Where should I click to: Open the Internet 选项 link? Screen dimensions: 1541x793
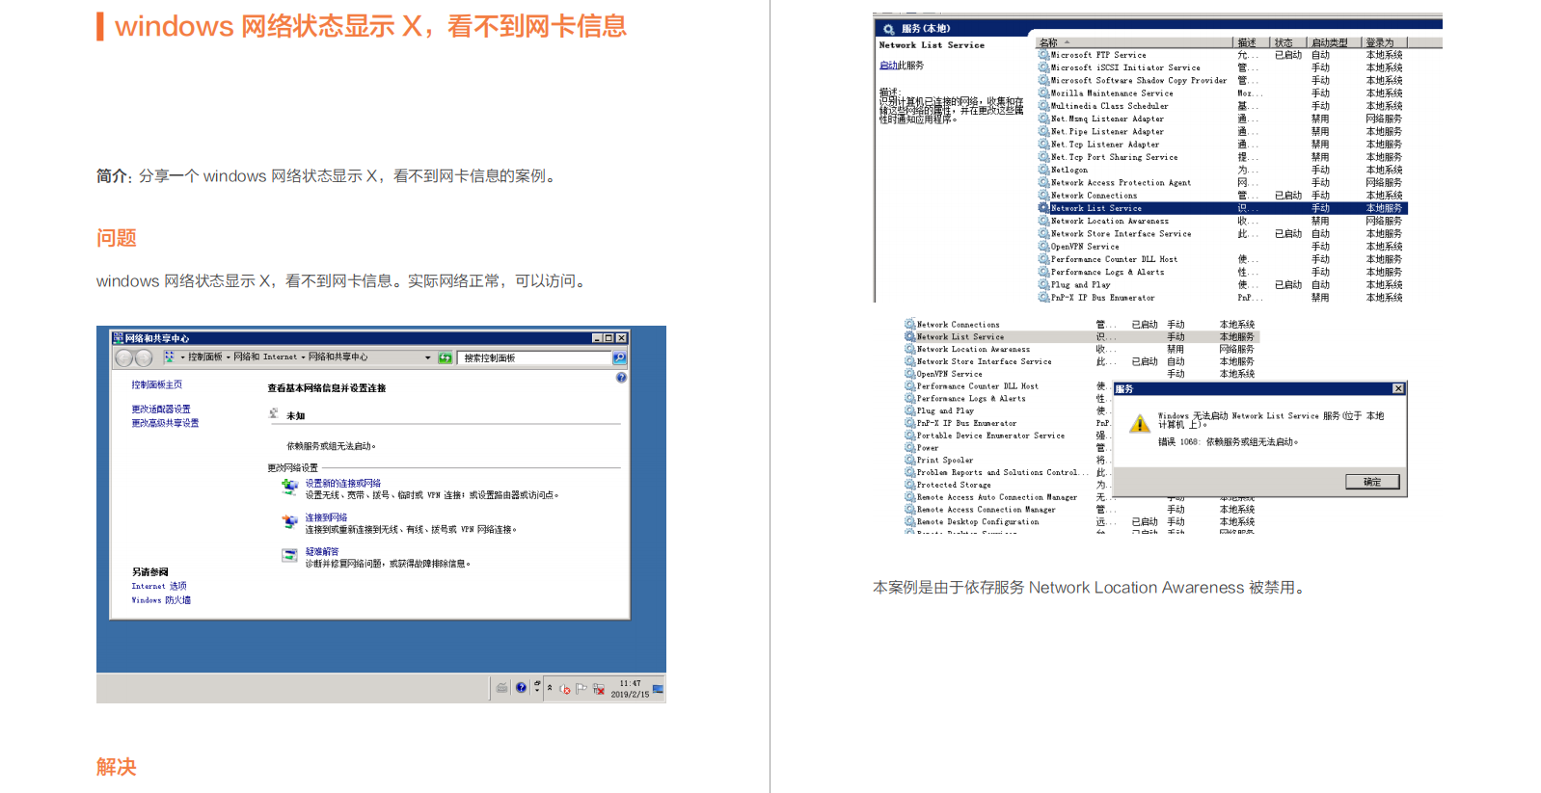pos(159,586)
